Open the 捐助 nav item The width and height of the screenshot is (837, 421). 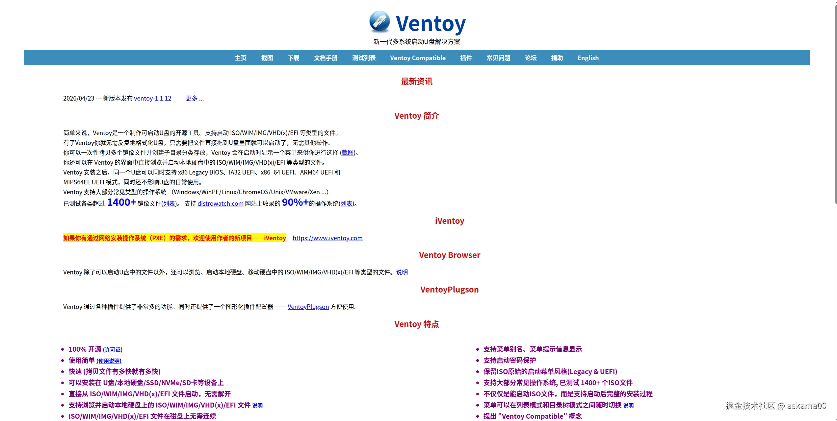pos(557,58)
